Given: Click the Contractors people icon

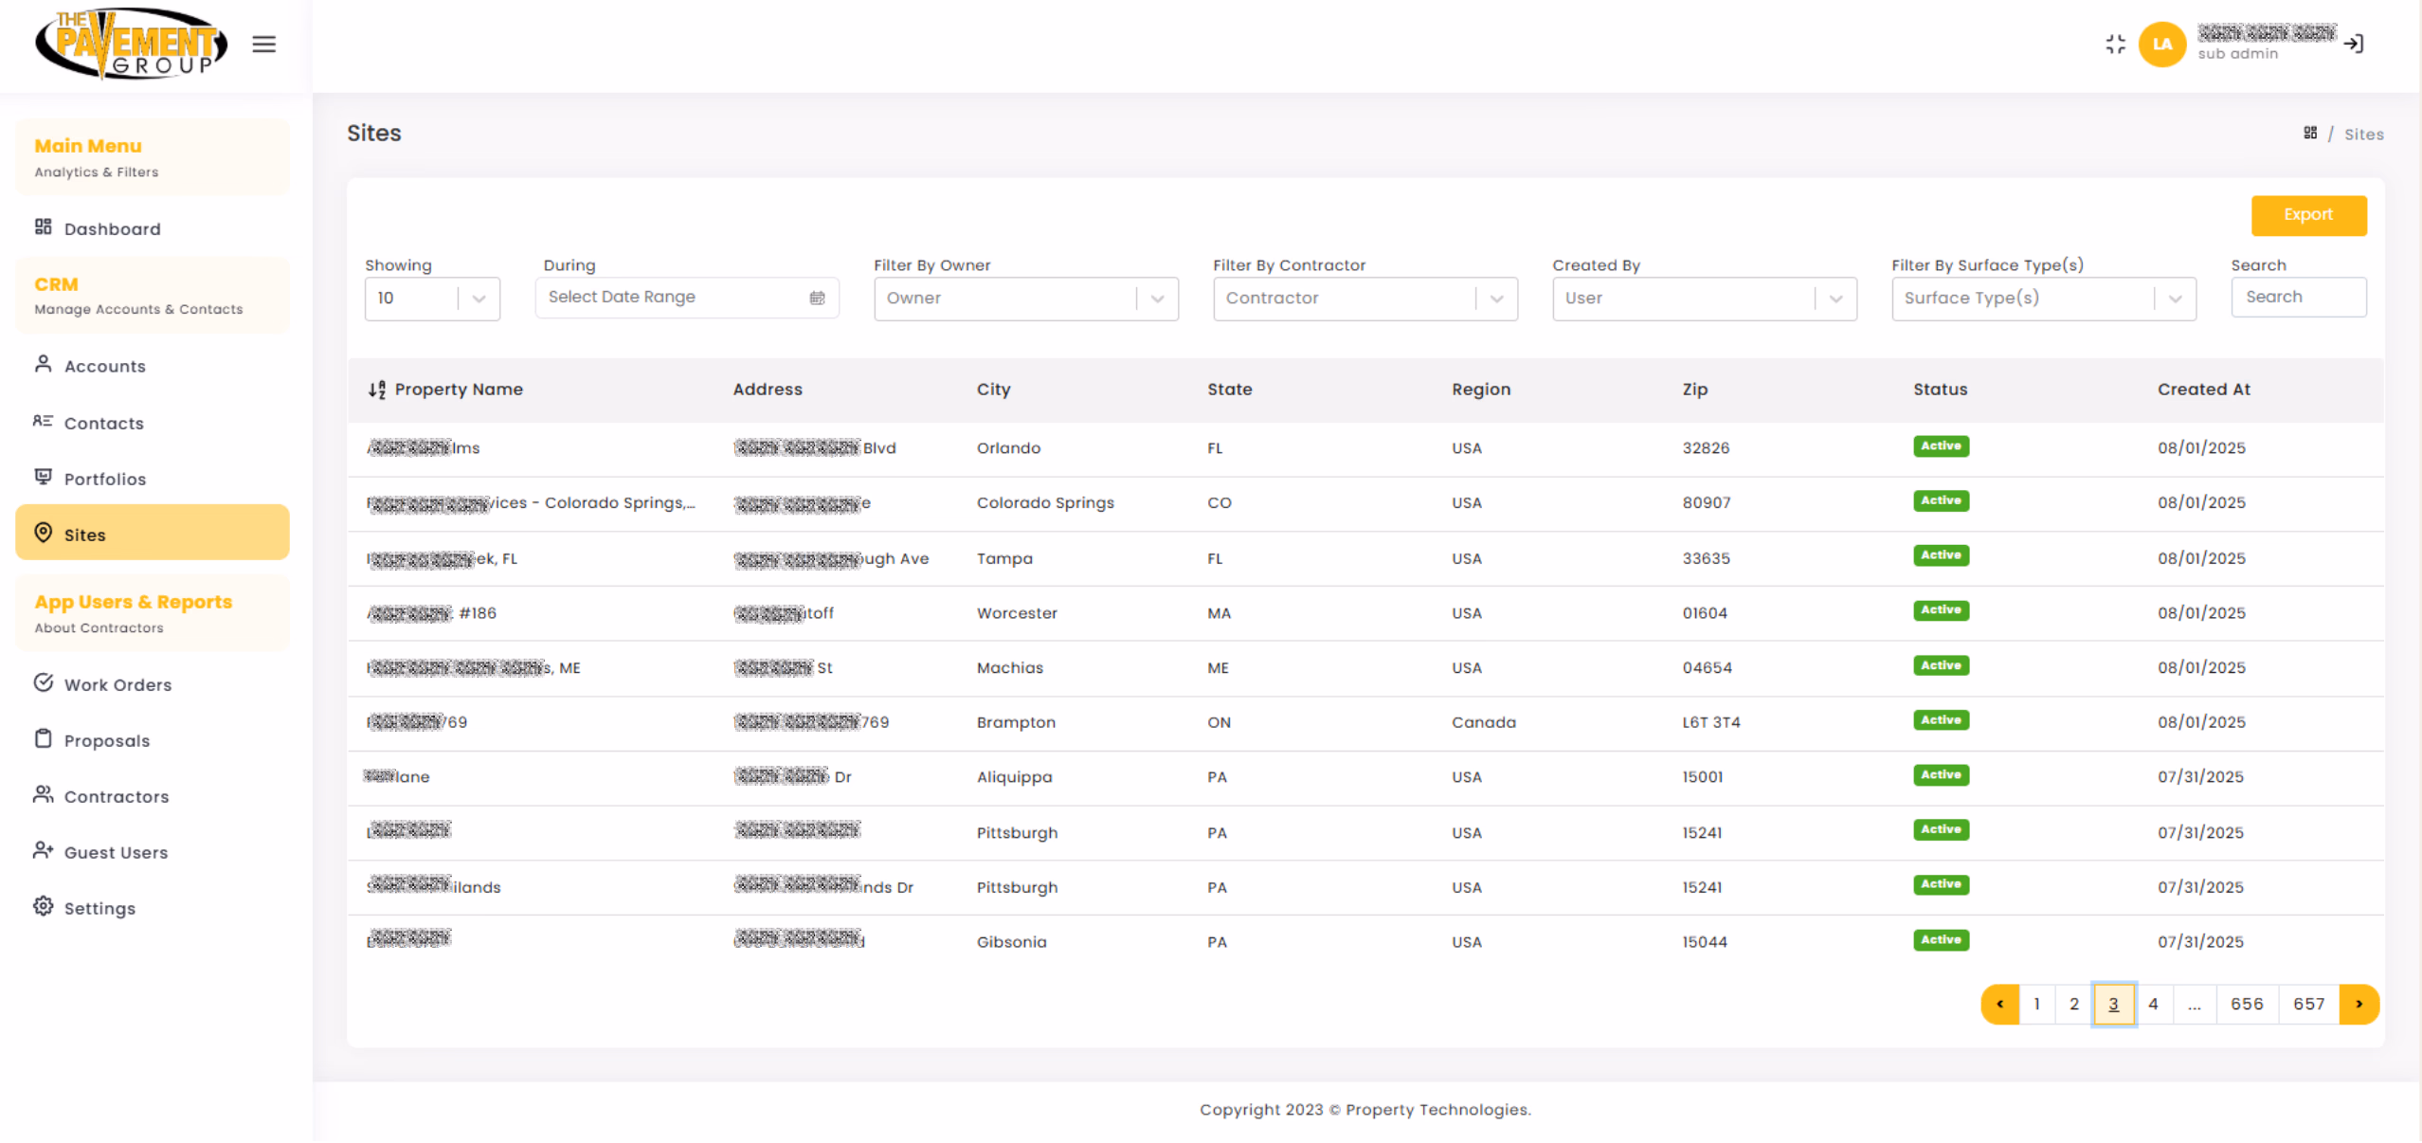Looking at the screenshot, I should click(43, 794).
